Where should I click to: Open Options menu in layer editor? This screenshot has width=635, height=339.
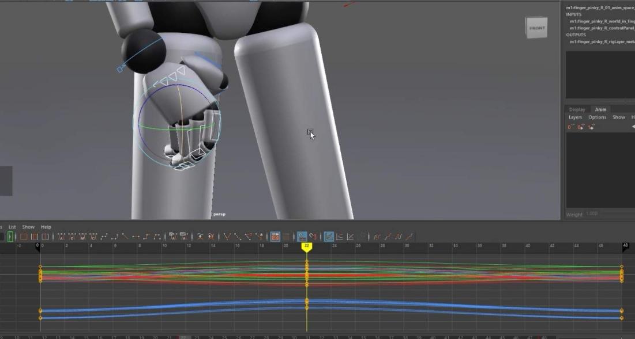click(597, 117)
